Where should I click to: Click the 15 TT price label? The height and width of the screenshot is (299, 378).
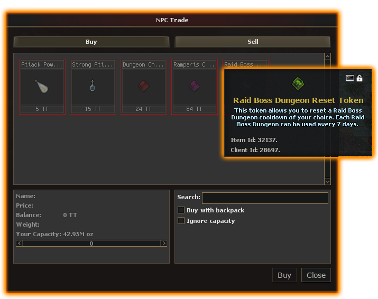pyautogui.click(x=93, y=109)
